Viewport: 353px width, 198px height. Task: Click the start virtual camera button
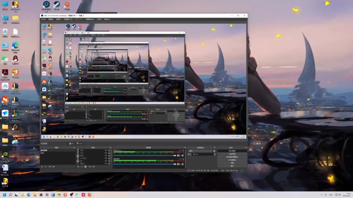tap(232, 157)
